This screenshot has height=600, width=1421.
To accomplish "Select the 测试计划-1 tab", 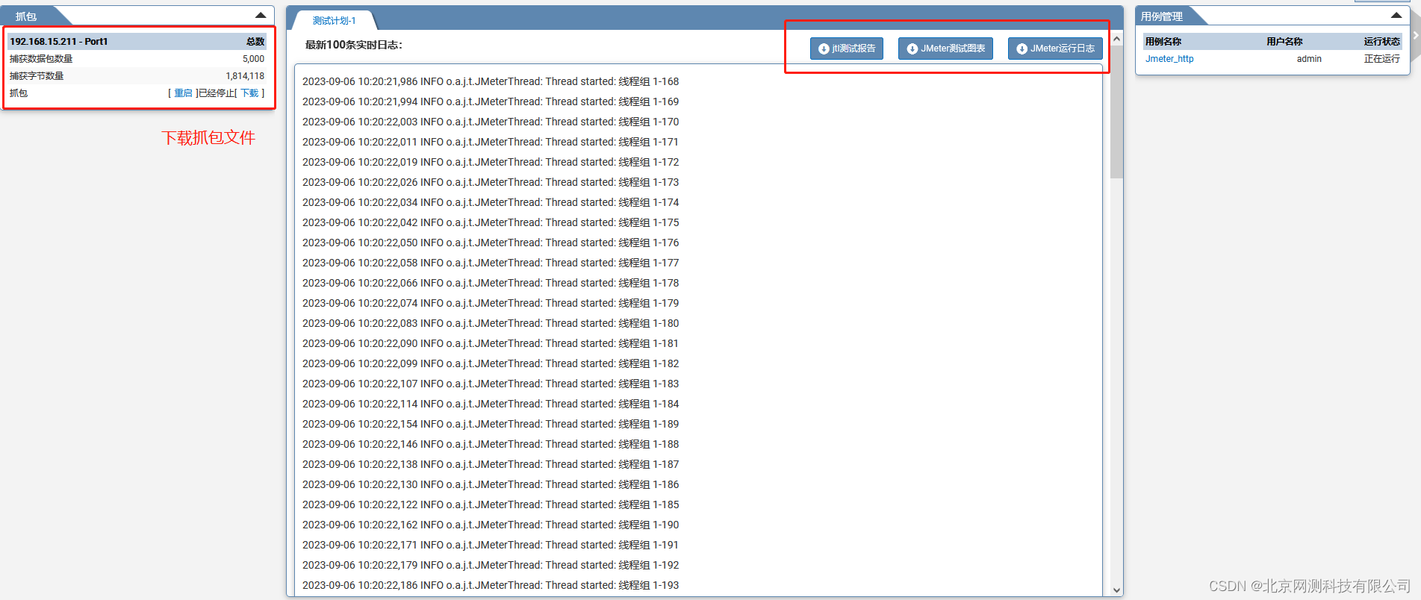I will pyautogui.click(x=334, y=21).
